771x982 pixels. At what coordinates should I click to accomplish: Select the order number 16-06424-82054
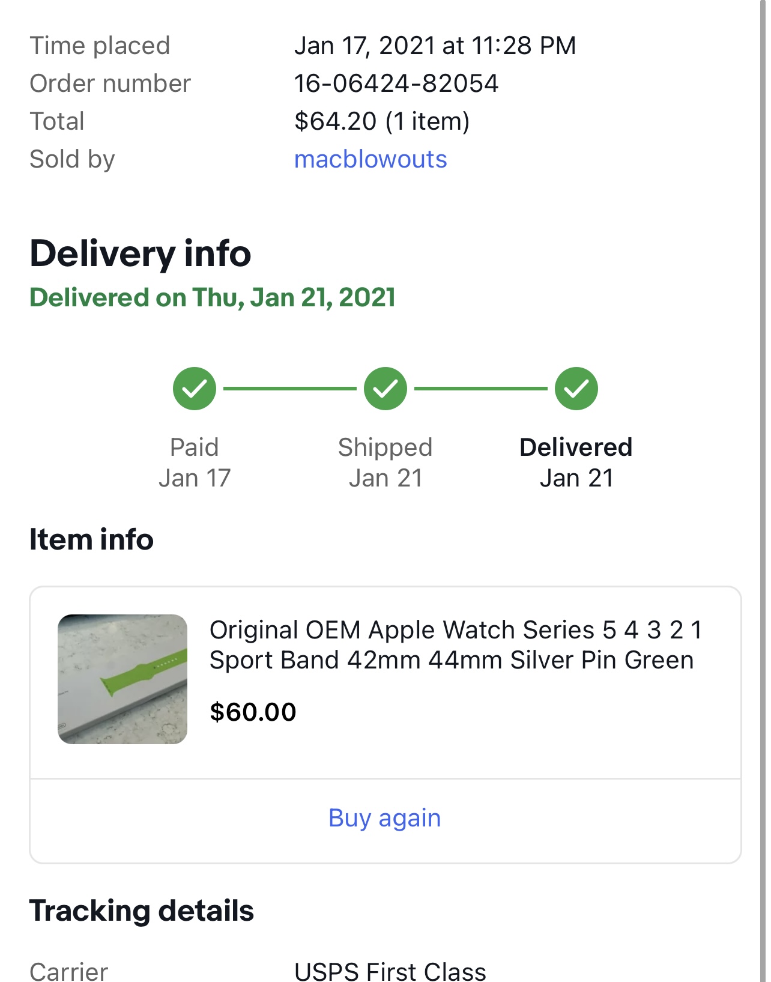coord(396,83)
